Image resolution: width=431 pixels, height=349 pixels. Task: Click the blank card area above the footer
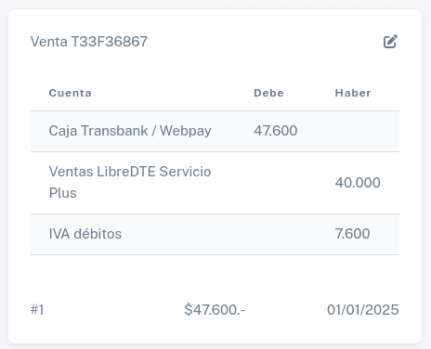[215, 276]
